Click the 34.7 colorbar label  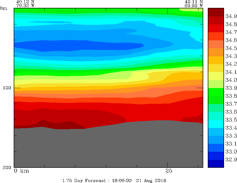231,32
